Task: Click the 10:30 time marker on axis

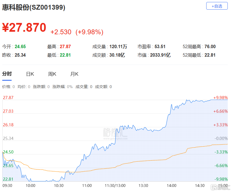Action: [x=59, y=185]
